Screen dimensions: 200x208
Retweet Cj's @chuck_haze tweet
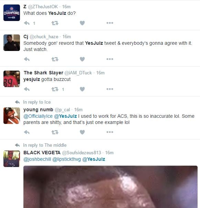(55, 59)
